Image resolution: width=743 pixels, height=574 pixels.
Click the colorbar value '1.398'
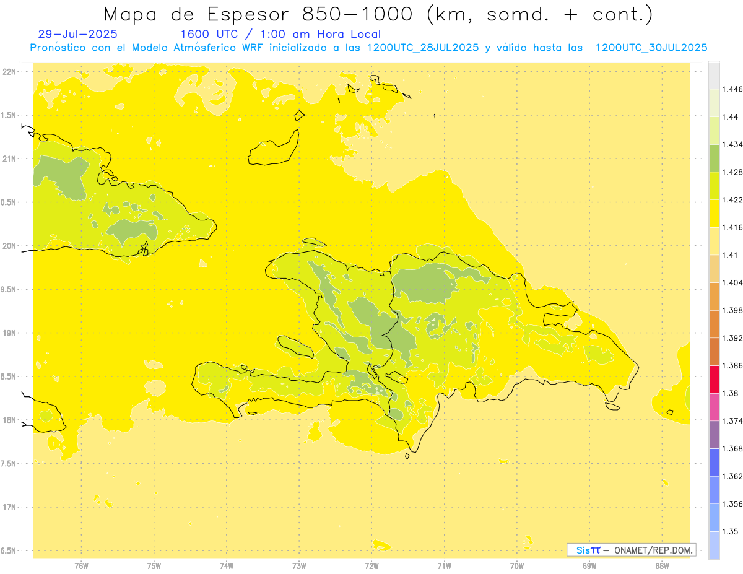point(734,310)
